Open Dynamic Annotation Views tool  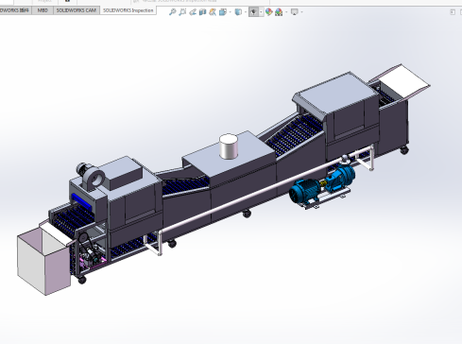coord(213,12)
